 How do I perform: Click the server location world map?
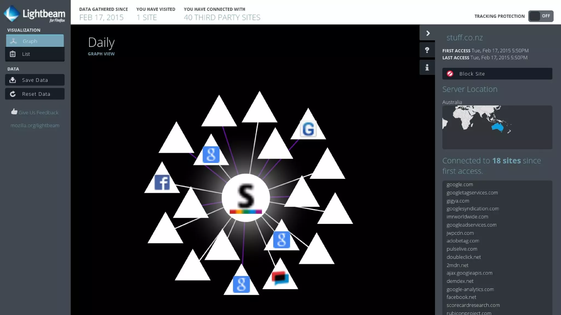[497, 127]
